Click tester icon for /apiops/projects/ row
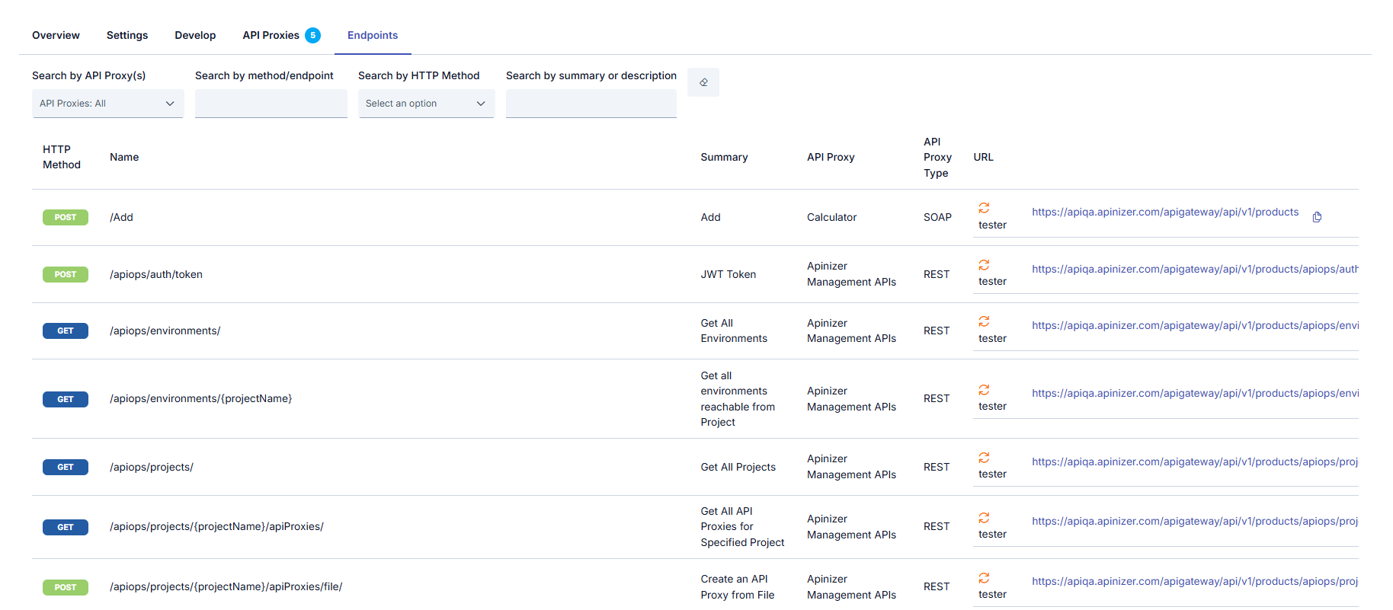 tap(984, 458)
